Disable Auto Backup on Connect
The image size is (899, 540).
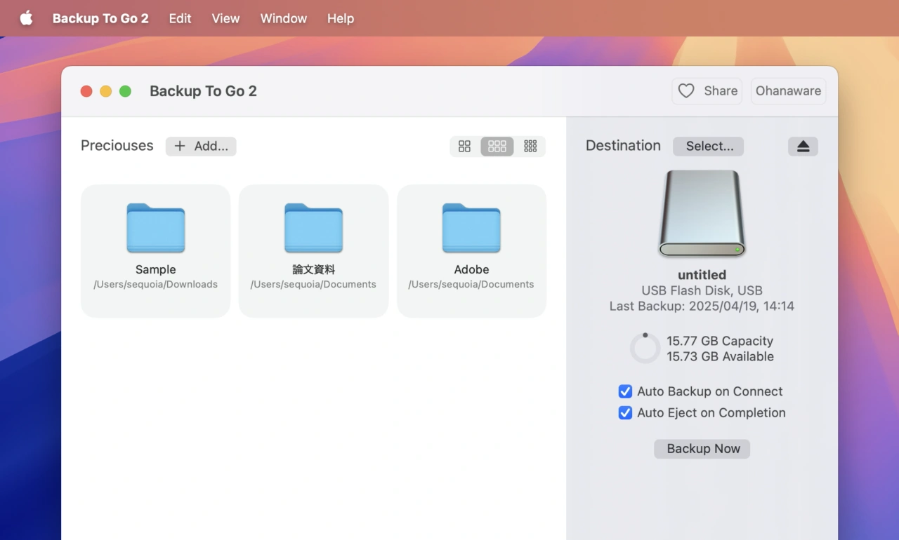coord(625,391)
